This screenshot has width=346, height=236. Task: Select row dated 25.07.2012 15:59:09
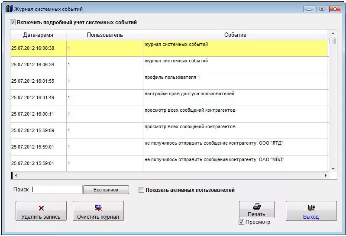169,131
